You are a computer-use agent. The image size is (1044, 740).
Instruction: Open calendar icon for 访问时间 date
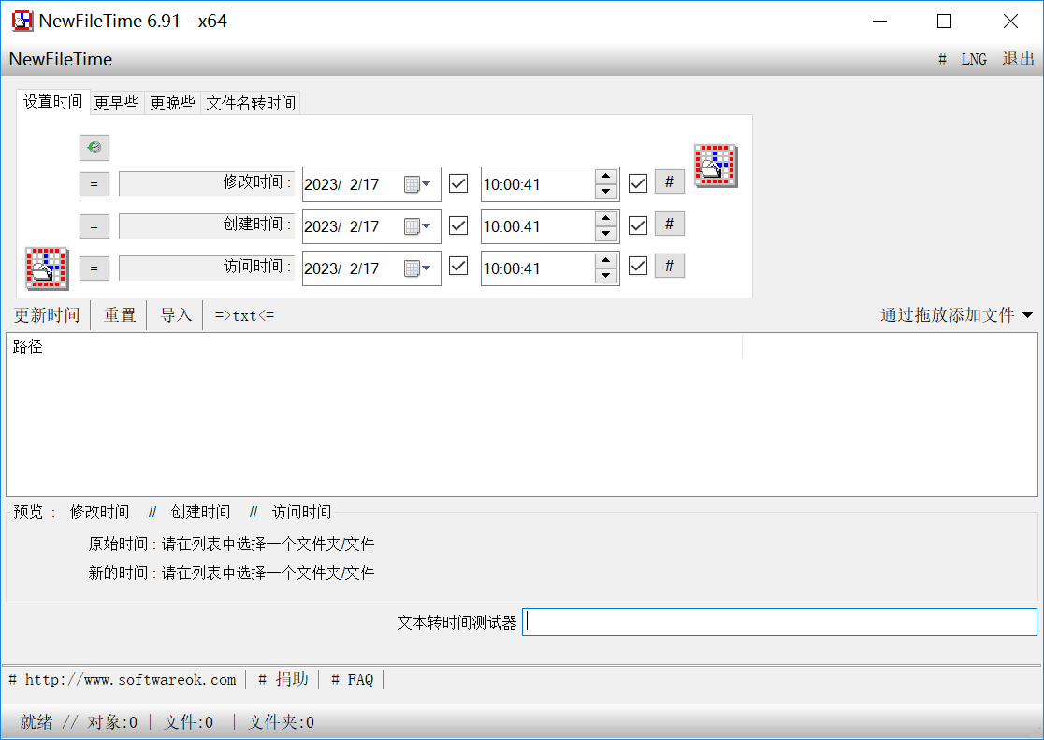tap(417, 268)
